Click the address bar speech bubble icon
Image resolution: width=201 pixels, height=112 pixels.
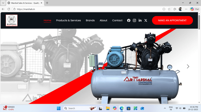[164, 9]
